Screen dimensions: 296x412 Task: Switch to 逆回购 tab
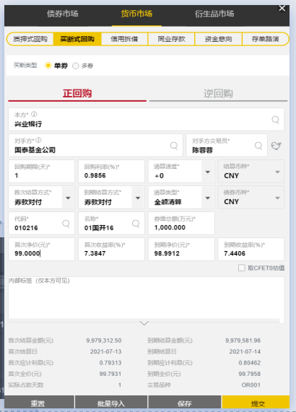click(218, 94)
